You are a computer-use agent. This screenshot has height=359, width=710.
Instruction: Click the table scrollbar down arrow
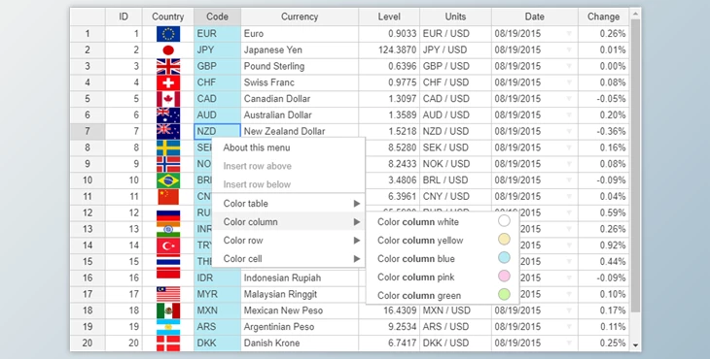pos(635,345)
